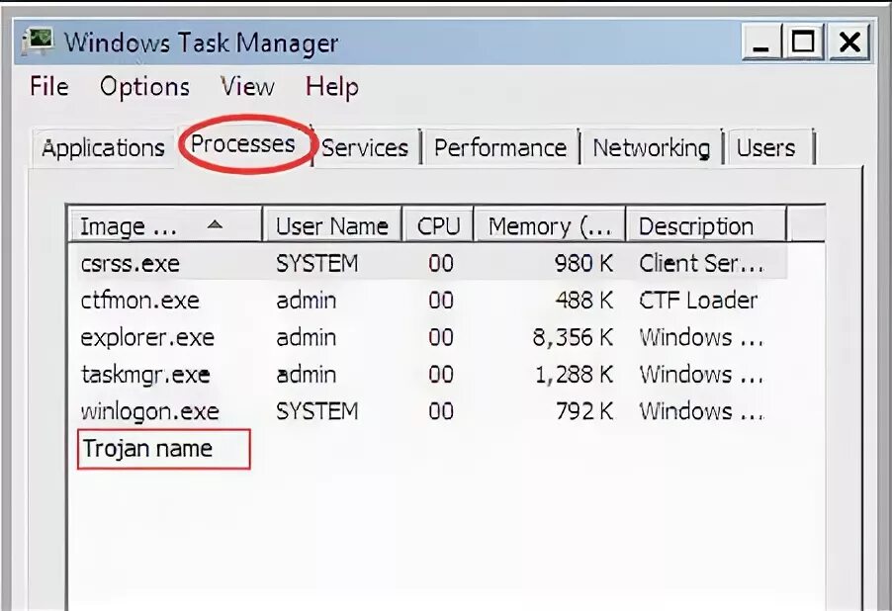
Task: Switch to the Applications tab
Action: pos(103,148)
